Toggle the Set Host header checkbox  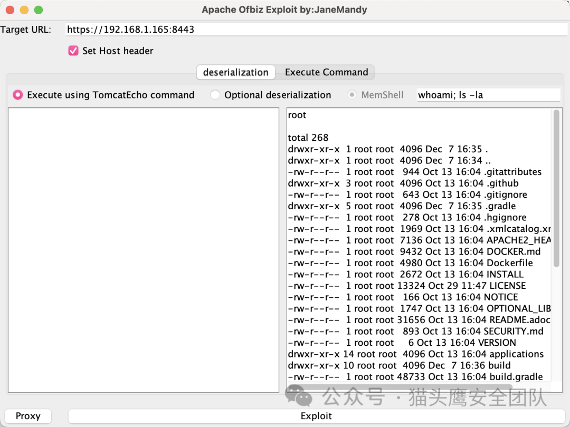tap(73, 51)
